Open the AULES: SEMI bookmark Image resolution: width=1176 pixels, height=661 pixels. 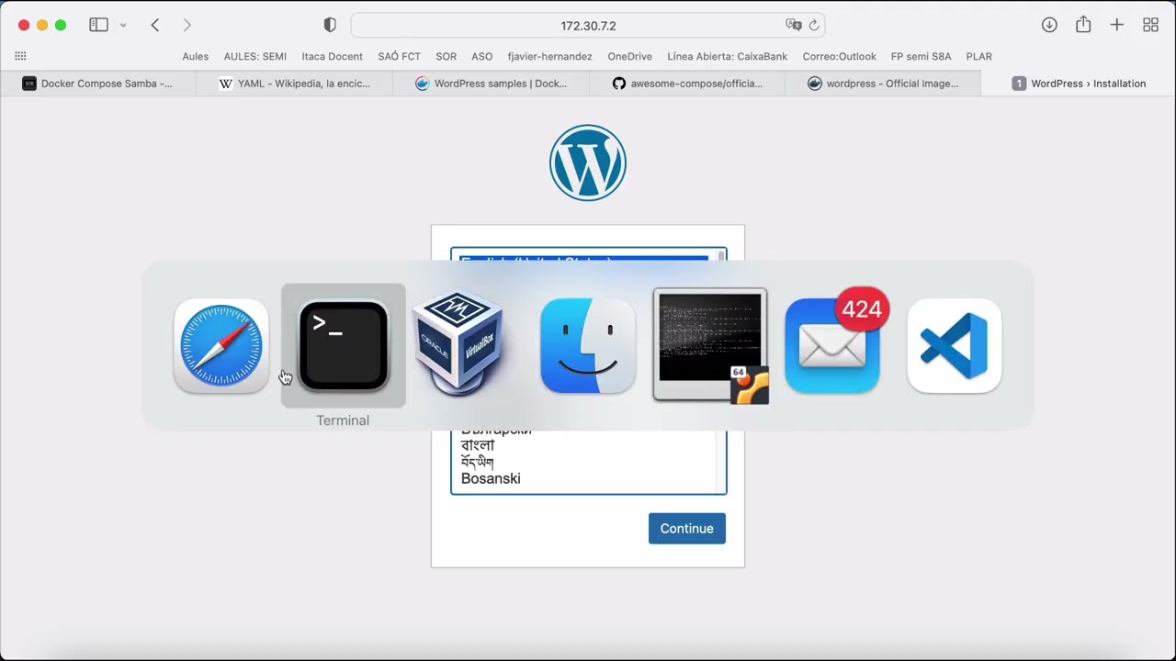(255, 56)
